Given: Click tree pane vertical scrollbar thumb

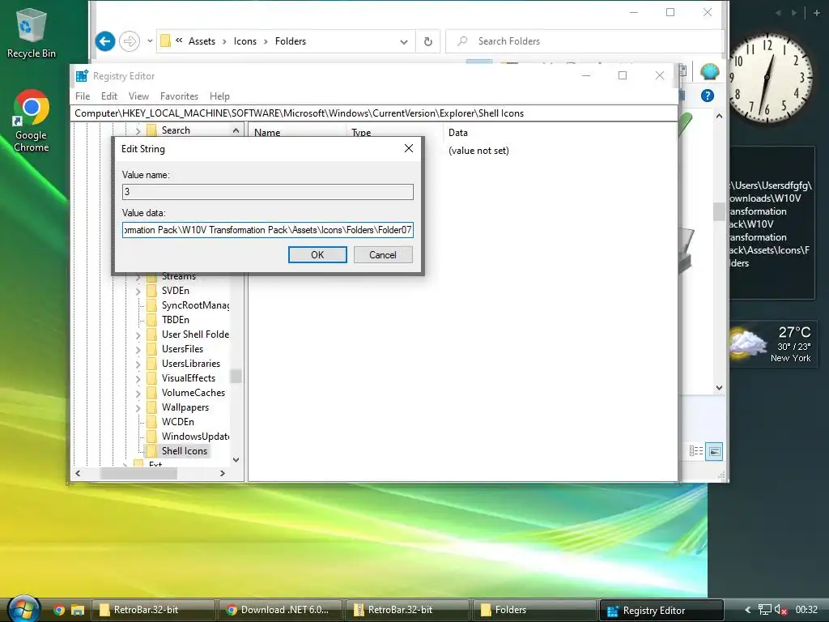Looking at the screenshot, I should click(x=236, y=376).
